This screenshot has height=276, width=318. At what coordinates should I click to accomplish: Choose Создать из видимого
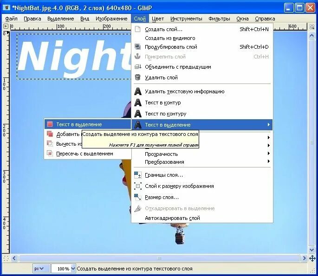pos(202,38)
